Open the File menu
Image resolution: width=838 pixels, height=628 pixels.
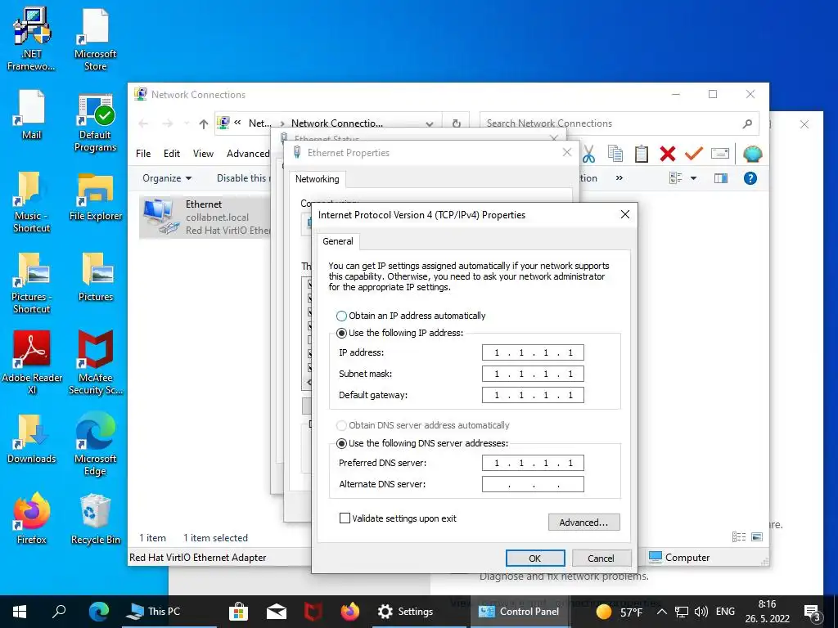(143, 154)
